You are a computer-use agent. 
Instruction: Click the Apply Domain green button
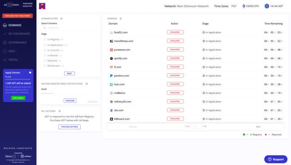click(18, 98)
